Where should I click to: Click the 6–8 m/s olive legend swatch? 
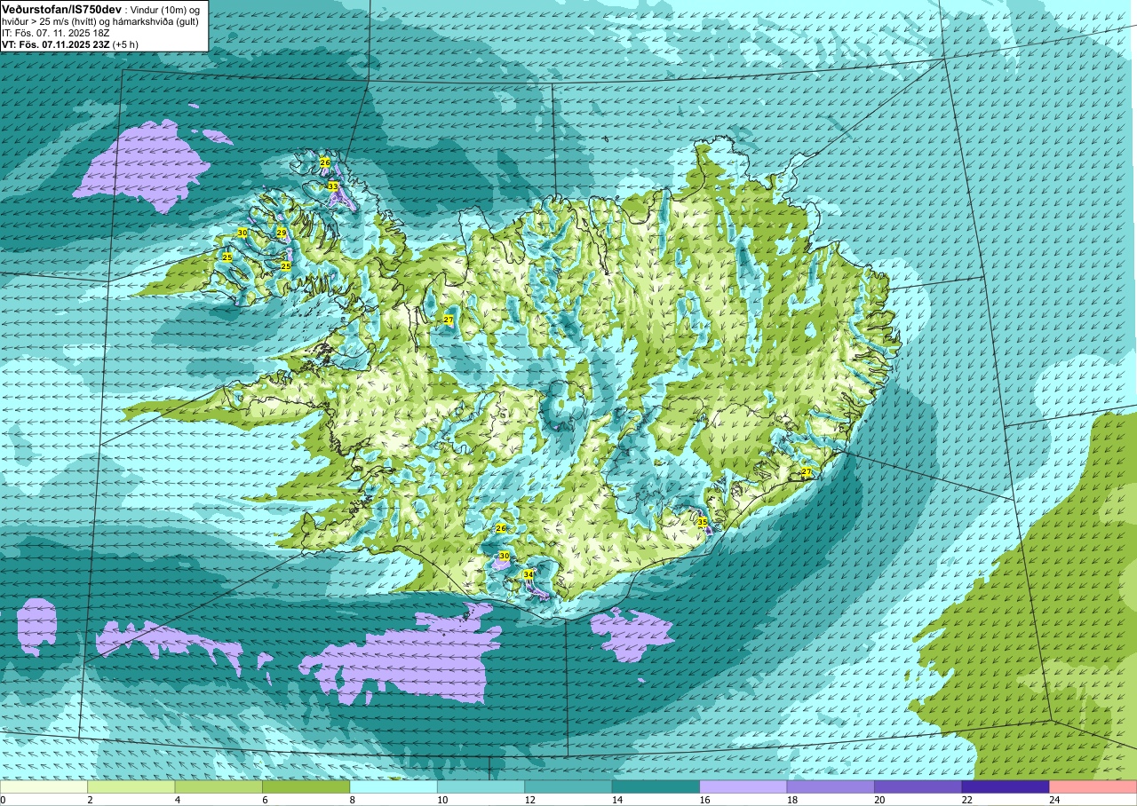[x=306, y=787]
